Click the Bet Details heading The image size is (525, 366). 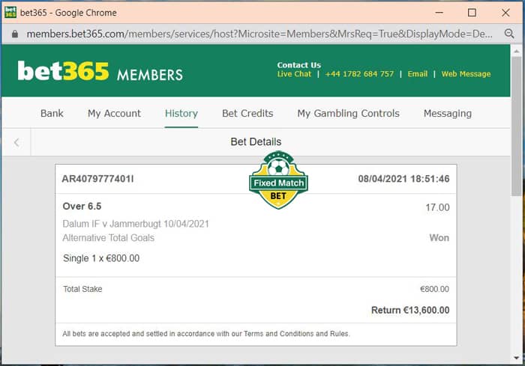tap(256, 141)
